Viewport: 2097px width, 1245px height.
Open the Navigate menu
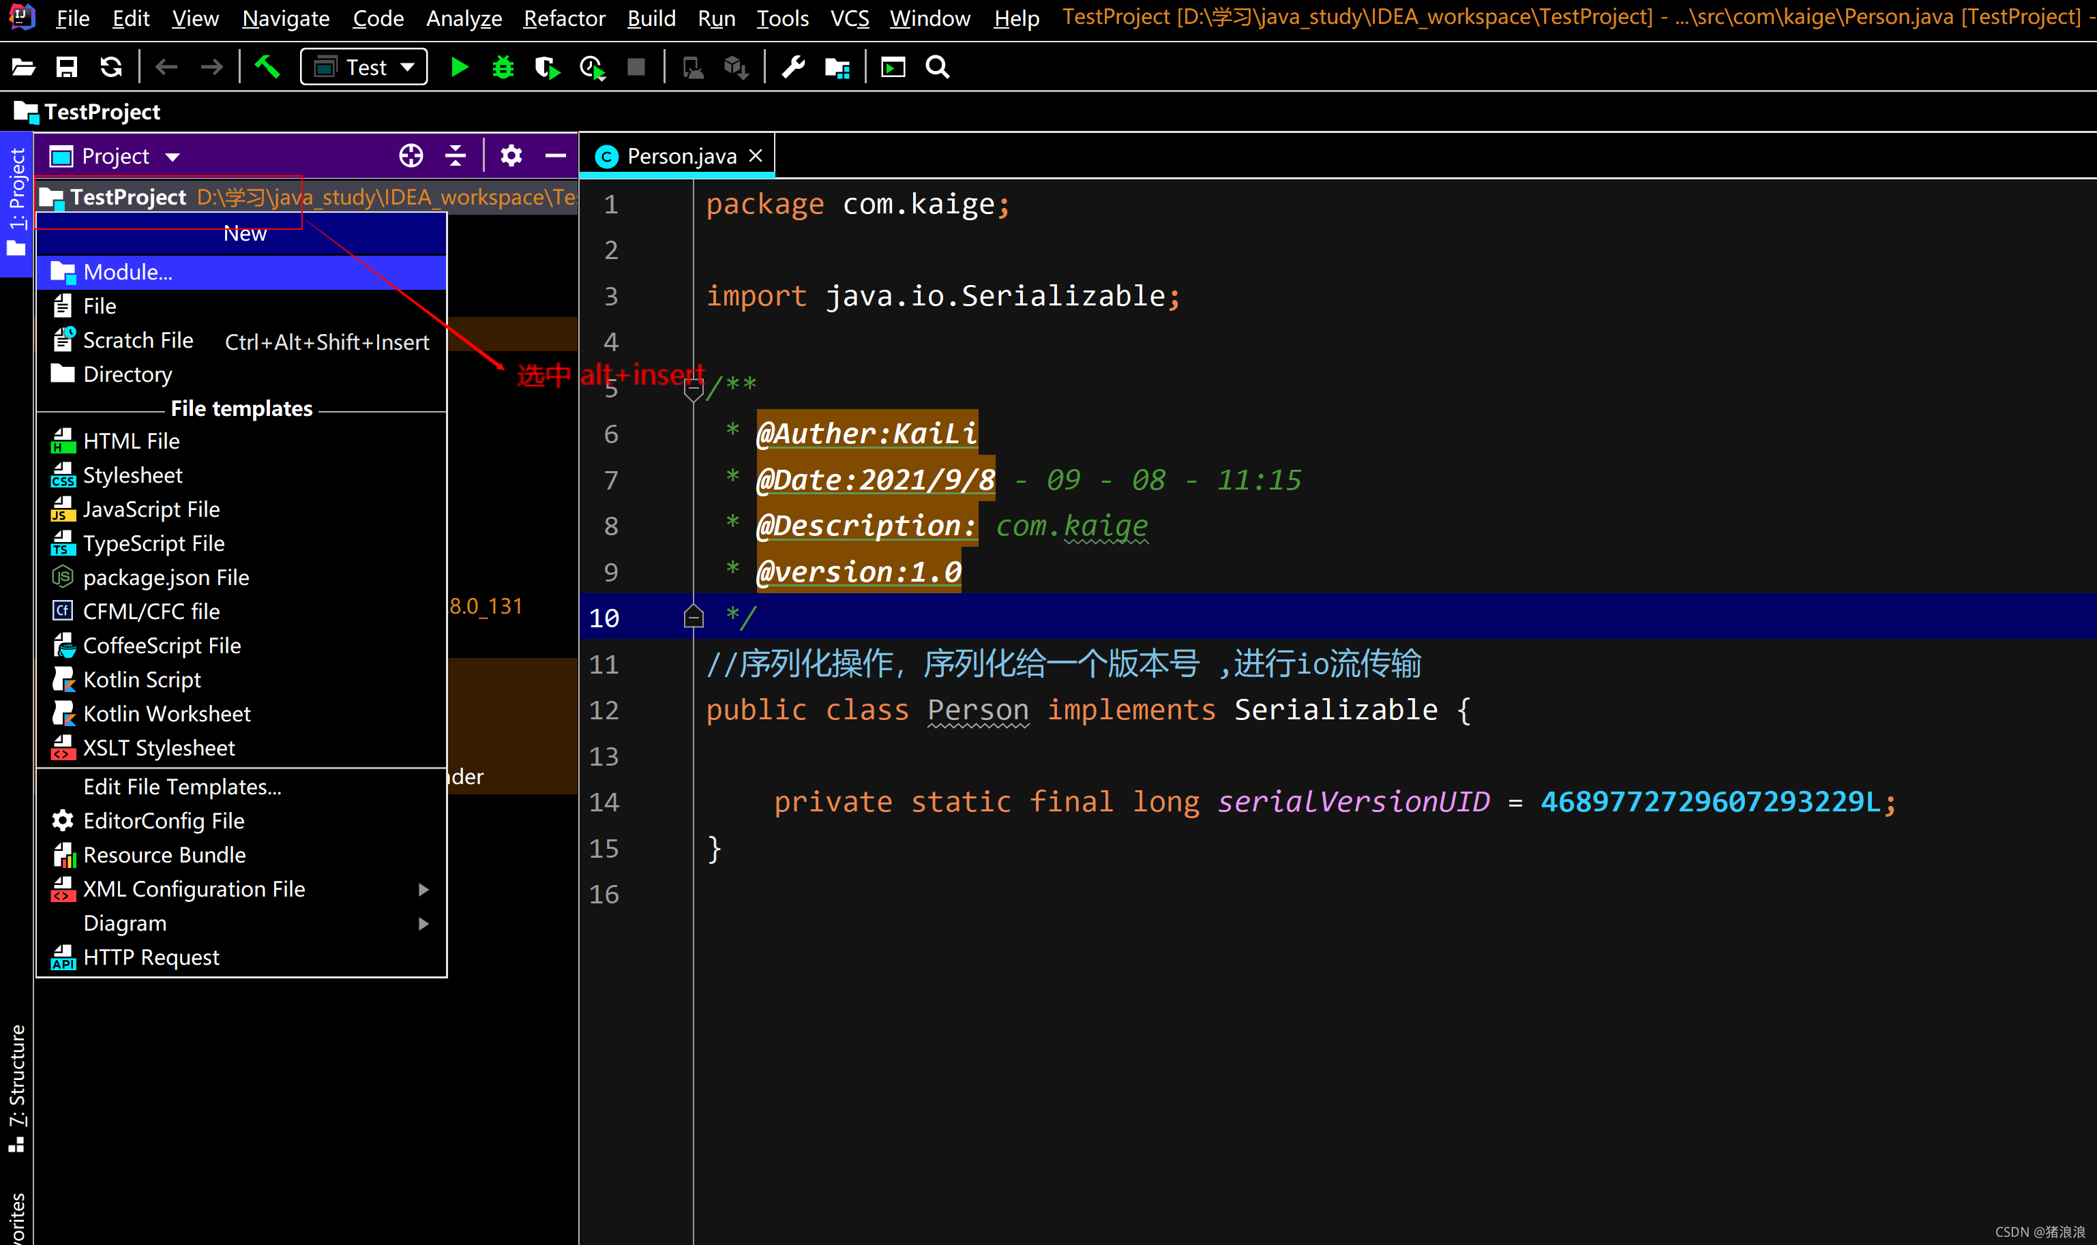285,18
